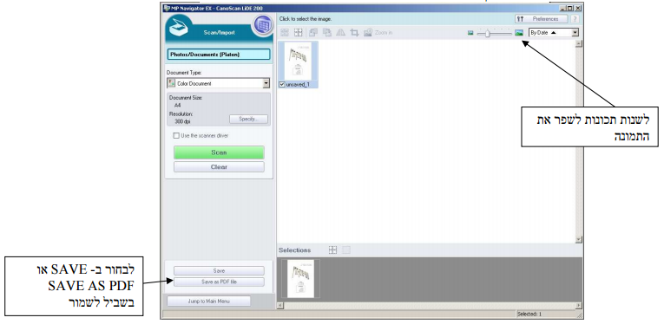Click the grid icon beside Selections label
The height and width of the screenshot is (324, 664).
(x=332, y=250)
